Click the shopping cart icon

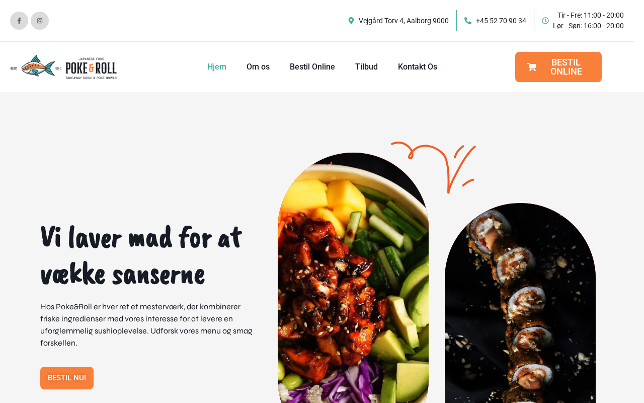(x=532, y=67)
